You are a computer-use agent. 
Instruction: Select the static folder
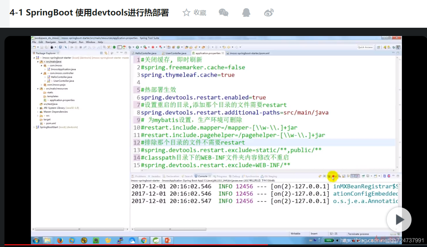point(48,92)
